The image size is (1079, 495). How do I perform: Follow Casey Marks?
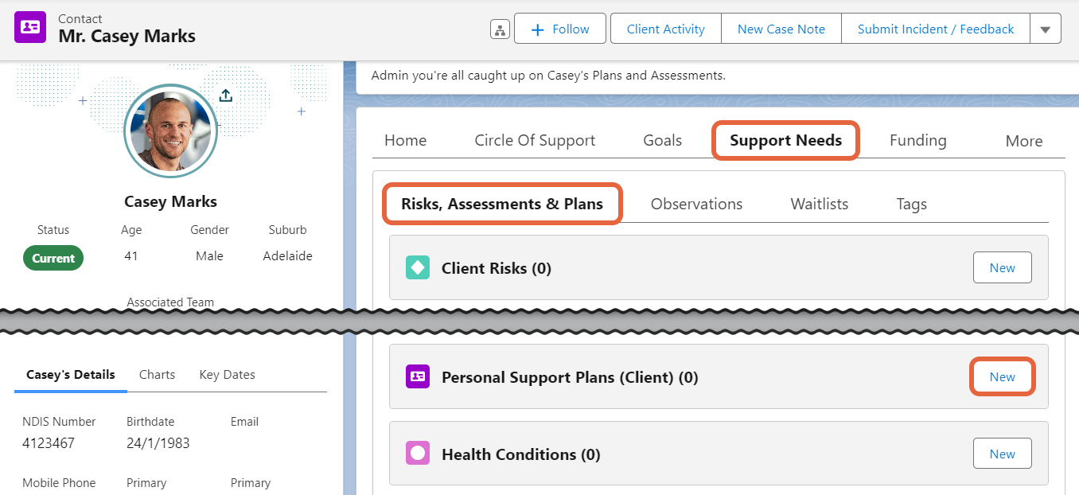point(560,28)
